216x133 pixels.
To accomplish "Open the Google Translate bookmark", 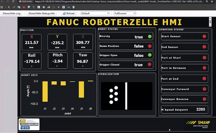I will [x=19, y=7].
